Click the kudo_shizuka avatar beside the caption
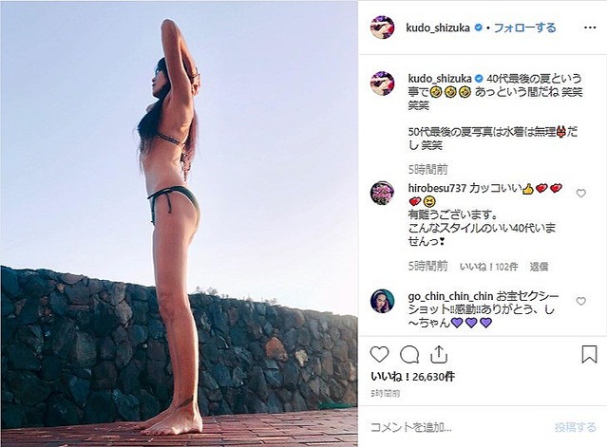This screenshot has height=447, width=607. [x=383, y=84]
